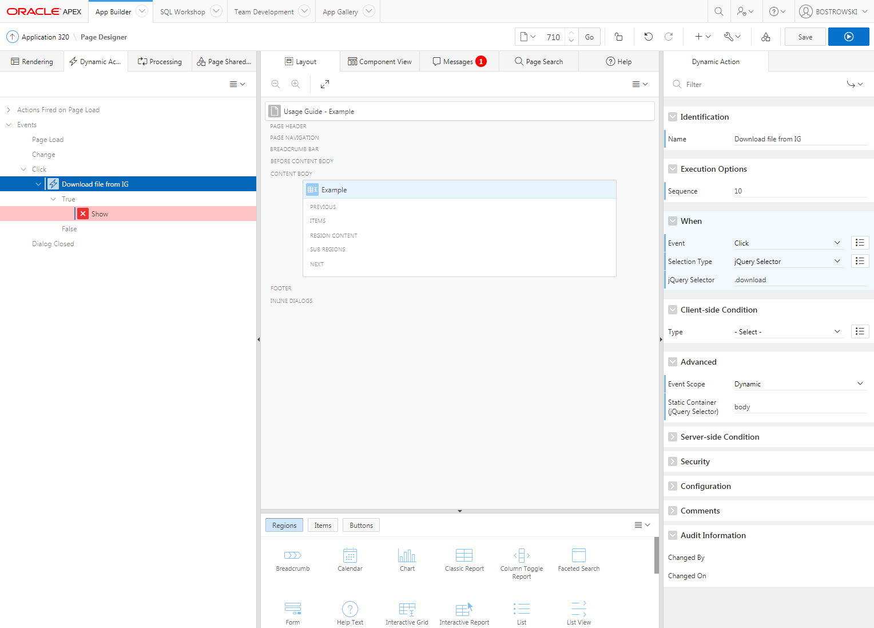Open Condition Type list-of-values button
This screenshot has height=628, width=874.
pyautogui.click(x=860, y=331)
